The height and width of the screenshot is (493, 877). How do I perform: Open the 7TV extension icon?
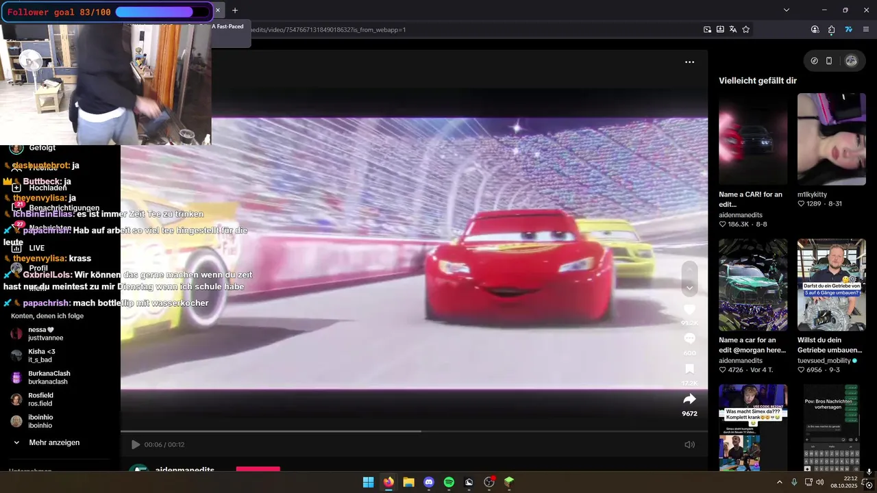[848, 29]
